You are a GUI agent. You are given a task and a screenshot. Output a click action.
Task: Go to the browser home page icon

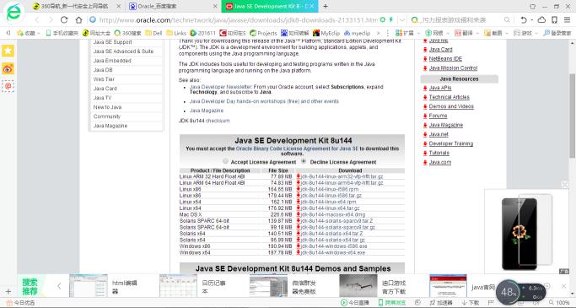point(79,20)
